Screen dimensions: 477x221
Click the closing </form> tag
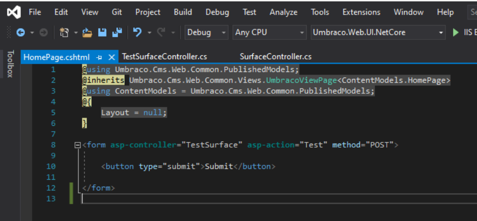pyautogui.click(x=99, y=188)
